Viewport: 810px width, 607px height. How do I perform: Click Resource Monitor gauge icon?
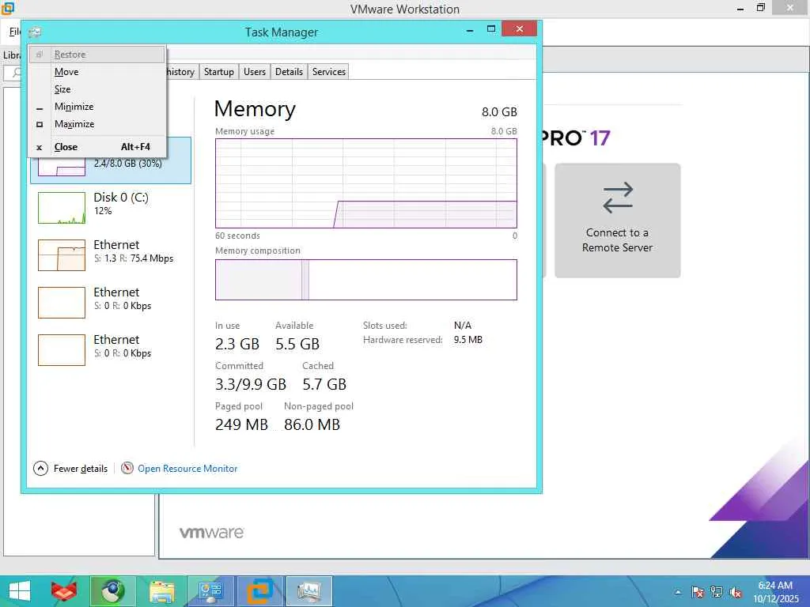click(127, 468)
